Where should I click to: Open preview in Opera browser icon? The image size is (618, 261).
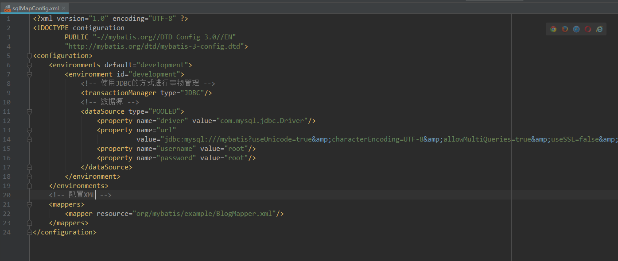pos(588,29)
